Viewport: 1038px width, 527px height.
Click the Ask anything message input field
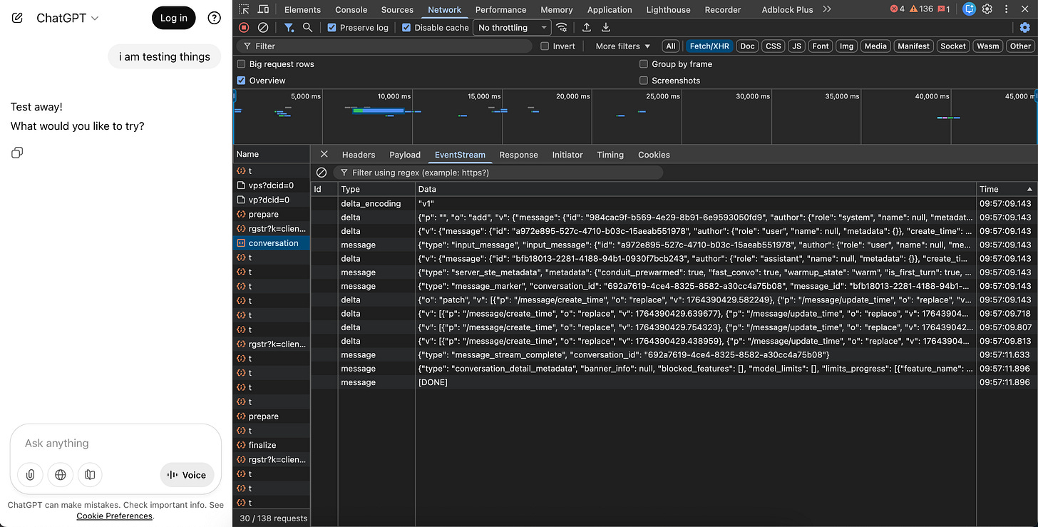tap(114, 443)
